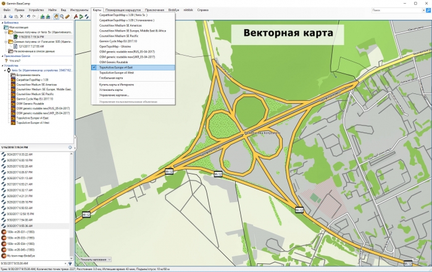This screenshot has width=432, height=272.
Task: Click the Cut scissors toolbar icon
Action: click(5, 17)
